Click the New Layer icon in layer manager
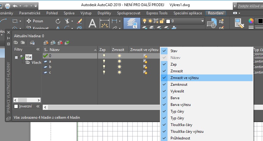 click(x=46, y=43)
